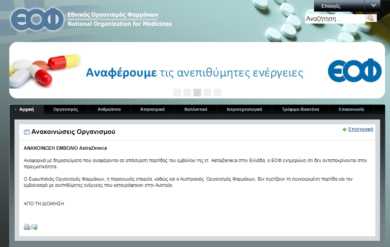Open the Οργανισμός menu

(x=66, y=109)
